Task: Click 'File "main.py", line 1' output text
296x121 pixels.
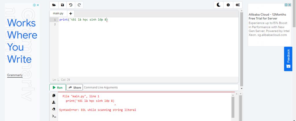Action: tap(81, 96)
